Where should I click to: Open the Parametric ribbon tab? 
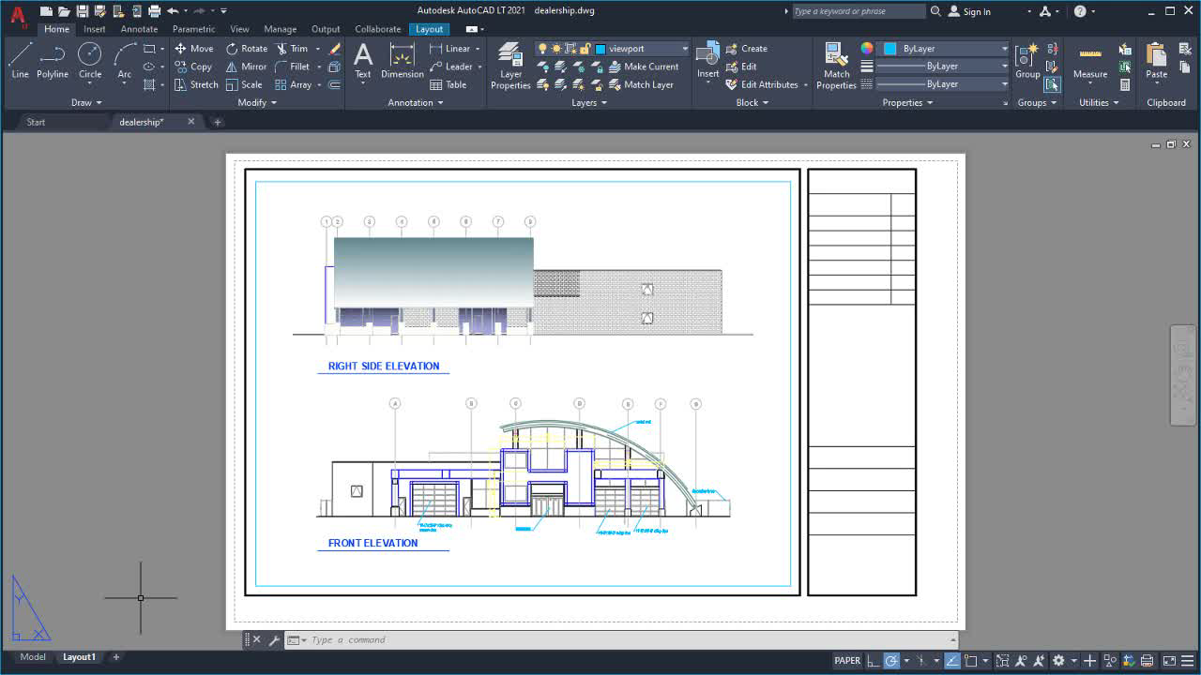coord(193,29)
